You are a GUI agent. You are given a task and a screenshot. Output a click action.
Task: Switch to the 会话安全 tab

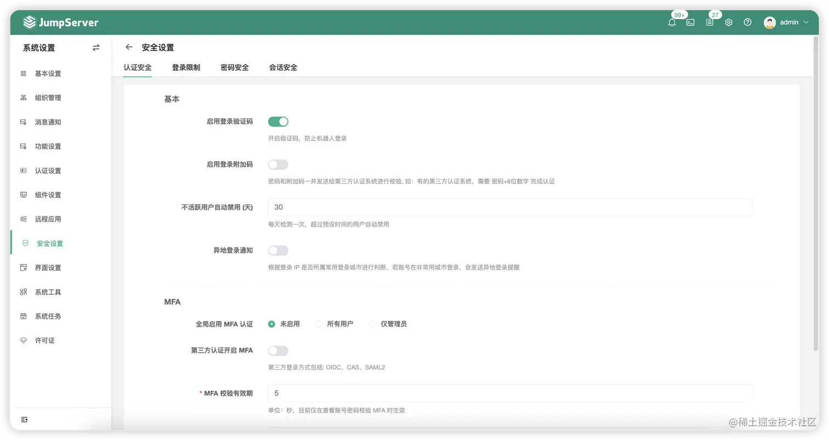pyautogui.click(x=283, y=67)
